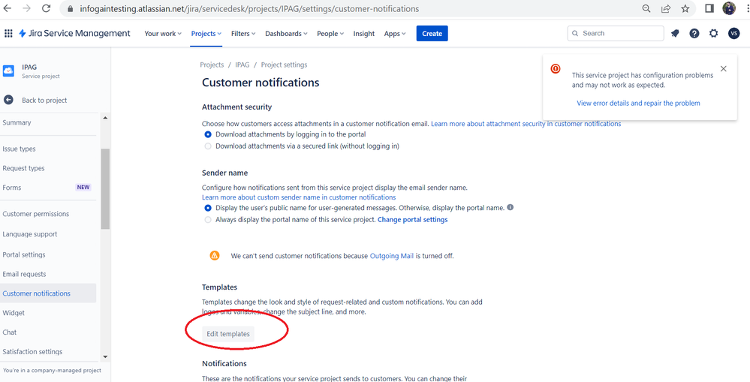Dismiss the configuration problems alert
The width and height of the screenshot is (750, 382).
pyautogui.click(x=723, y=69)
